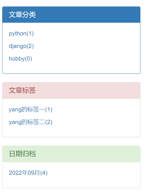Click the blue header bar of the categories panel
This screenshot has height=193, width=146.
click(71, 15)
